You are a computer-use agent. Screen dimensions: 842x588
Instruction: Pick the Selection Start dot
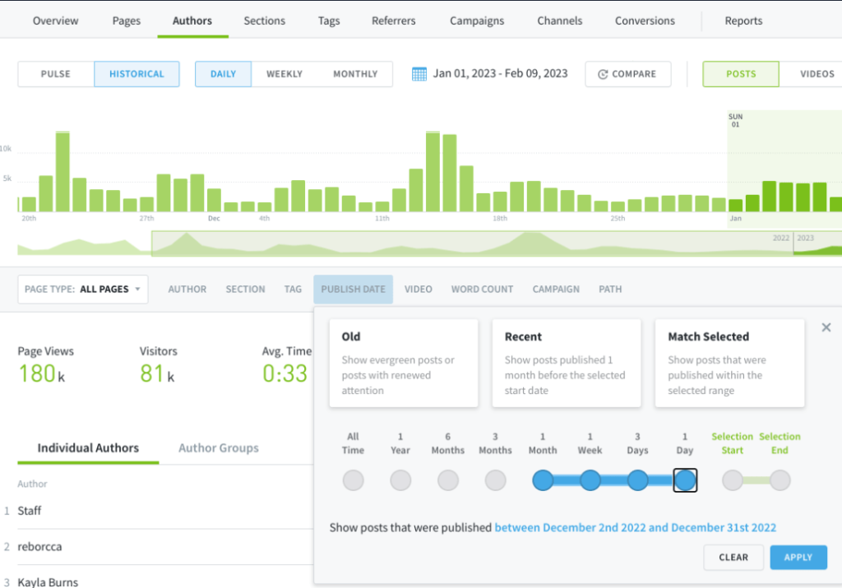pos(732,480)
